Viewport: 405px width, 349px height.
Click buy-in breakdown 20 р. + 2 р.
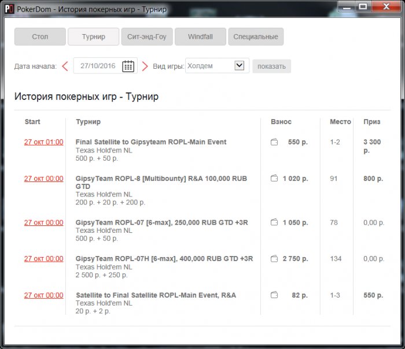93,311
